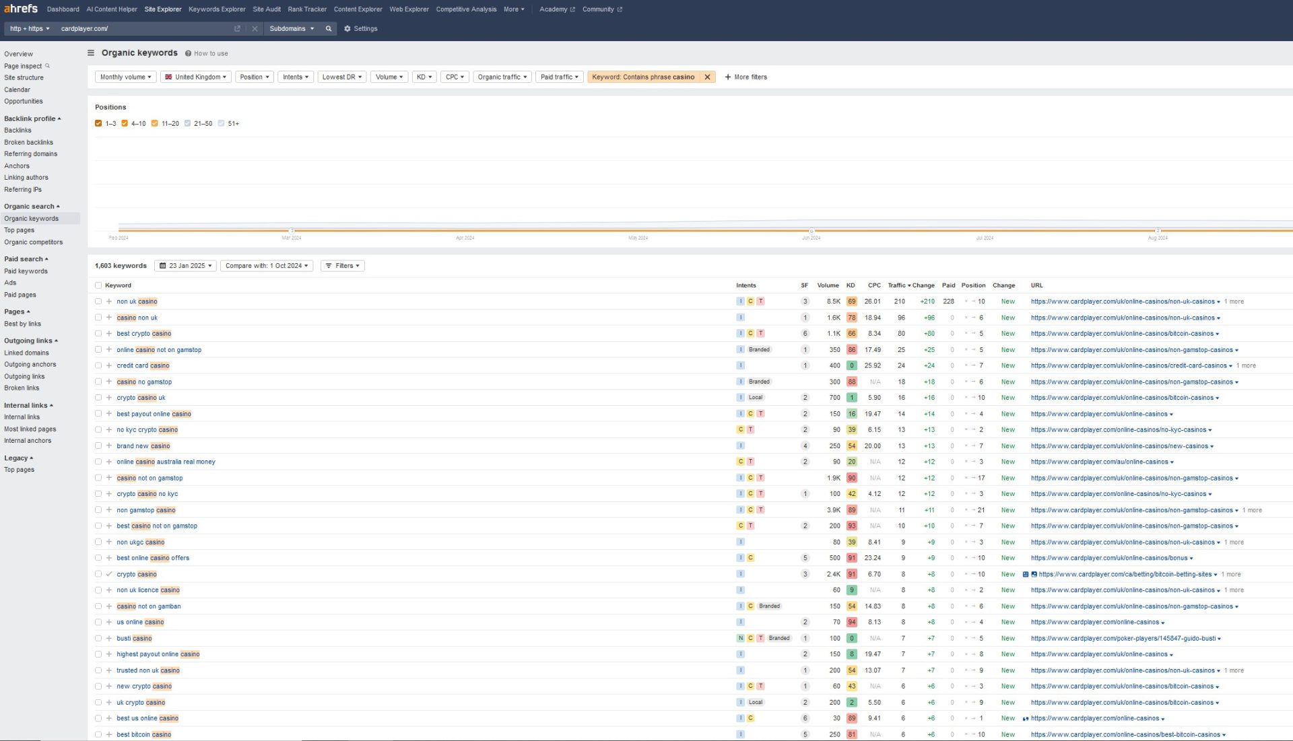Viewport: 1293px width, 741px height.
Task: Add 'non uk casino' keyword with plus icon
Action: coord(109,302)
